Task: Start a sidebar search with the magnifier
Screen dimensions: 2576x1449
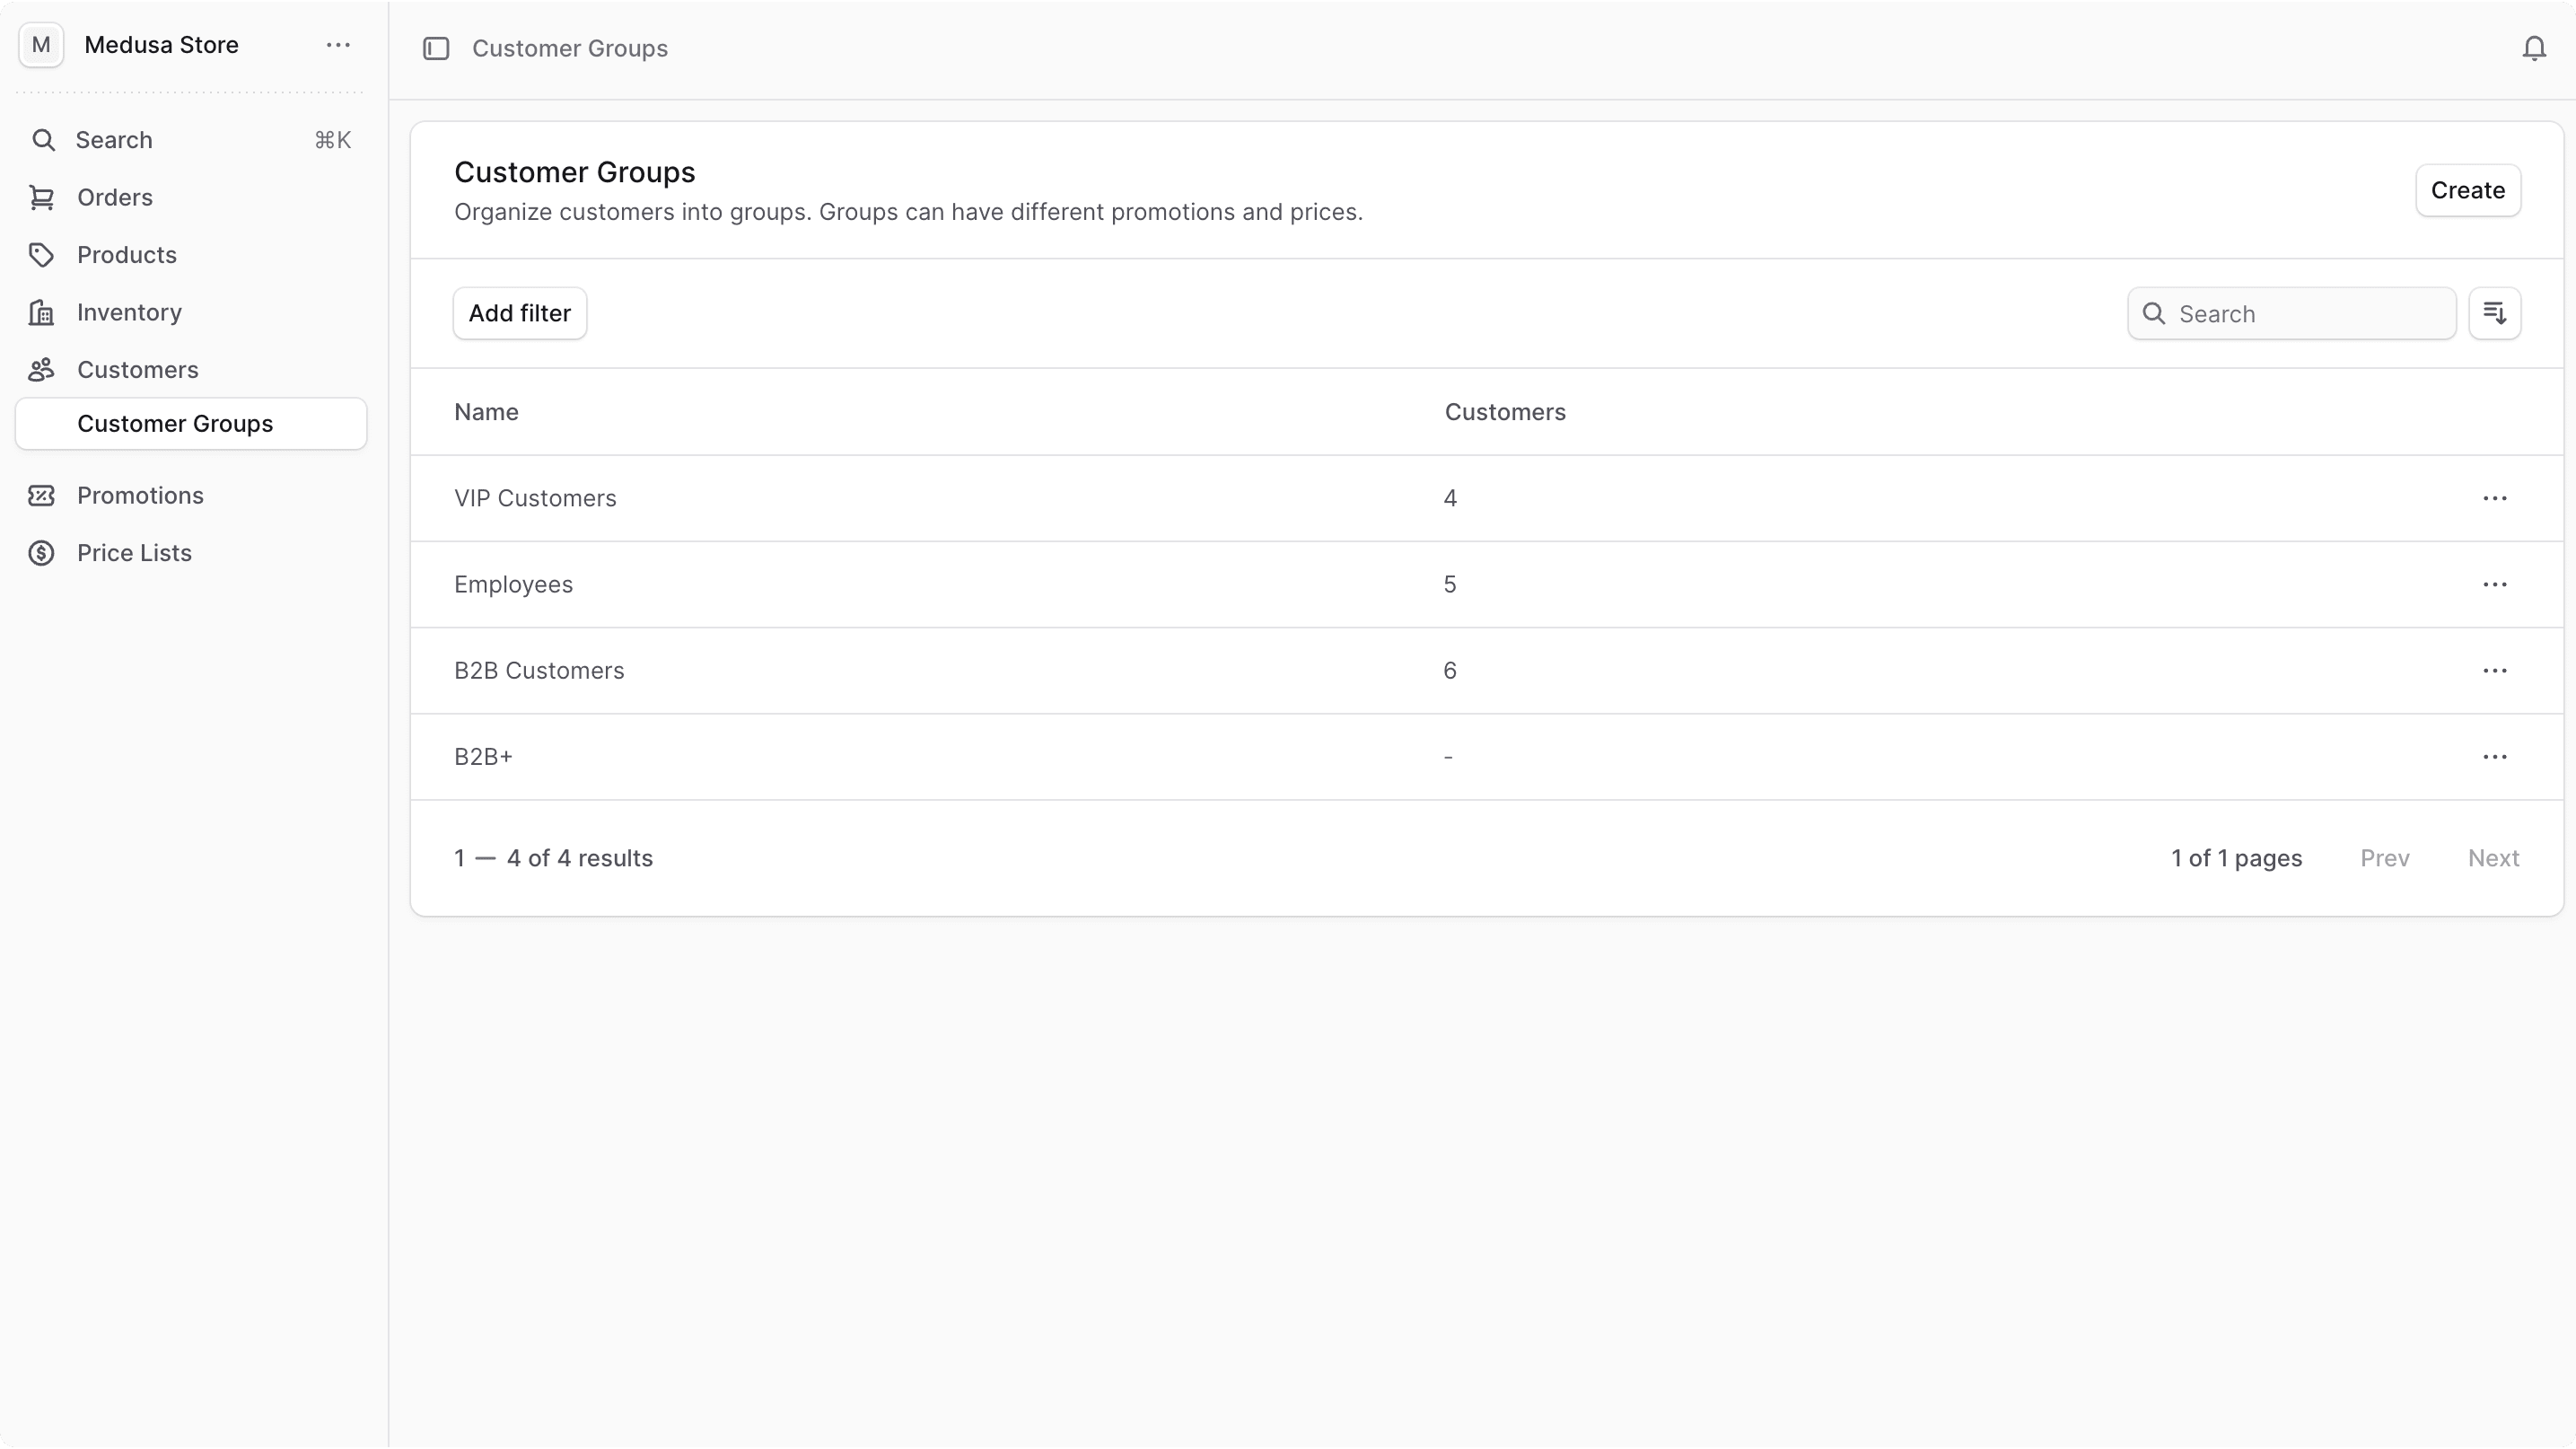Action: 44,140
